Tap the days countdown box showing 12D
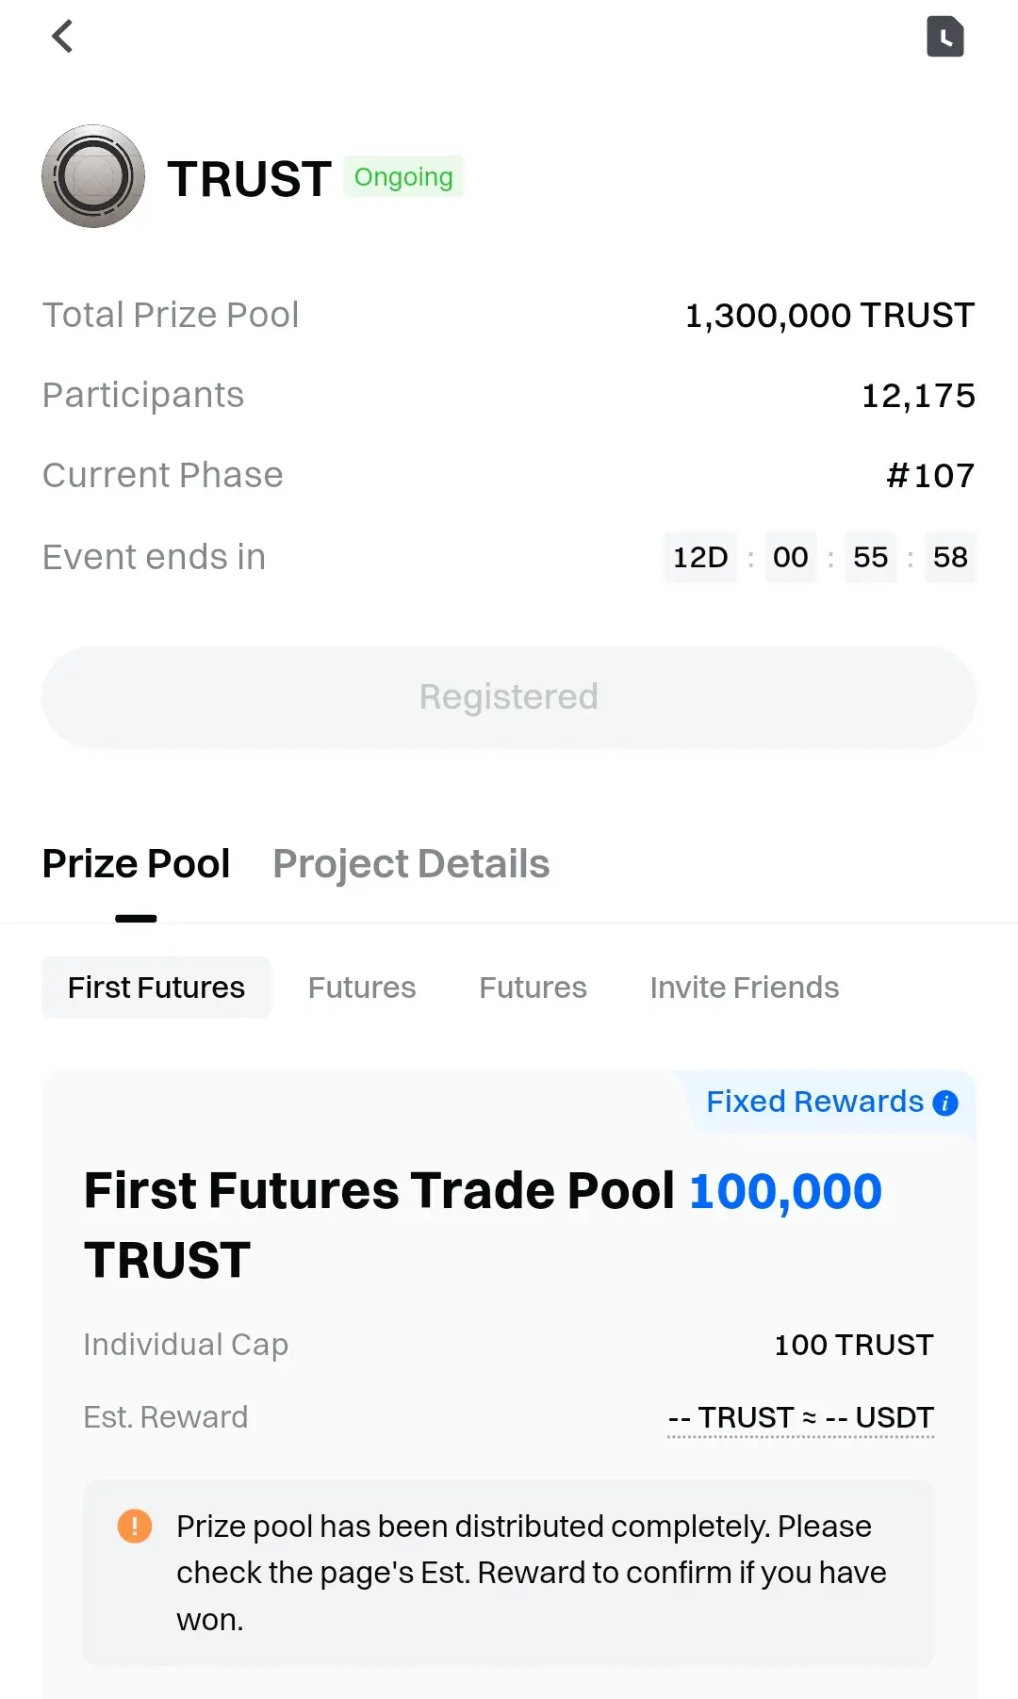Screen dimensions: 1018x1699 (x=700, y=557)
